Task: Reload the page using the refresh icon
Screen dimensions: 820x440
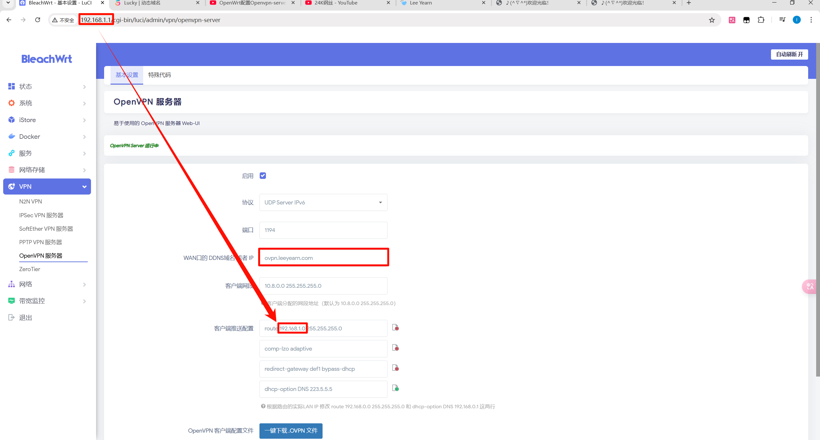Action: coord(38,20)
